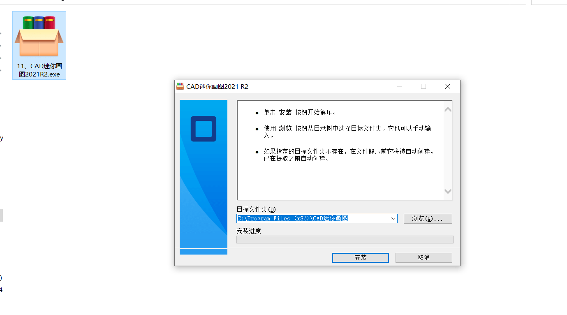Viewport: 567px width, 315px height.
Task: Close the CAD迷你画图2021 R2 installer dialog
Action: click(448, 86)
